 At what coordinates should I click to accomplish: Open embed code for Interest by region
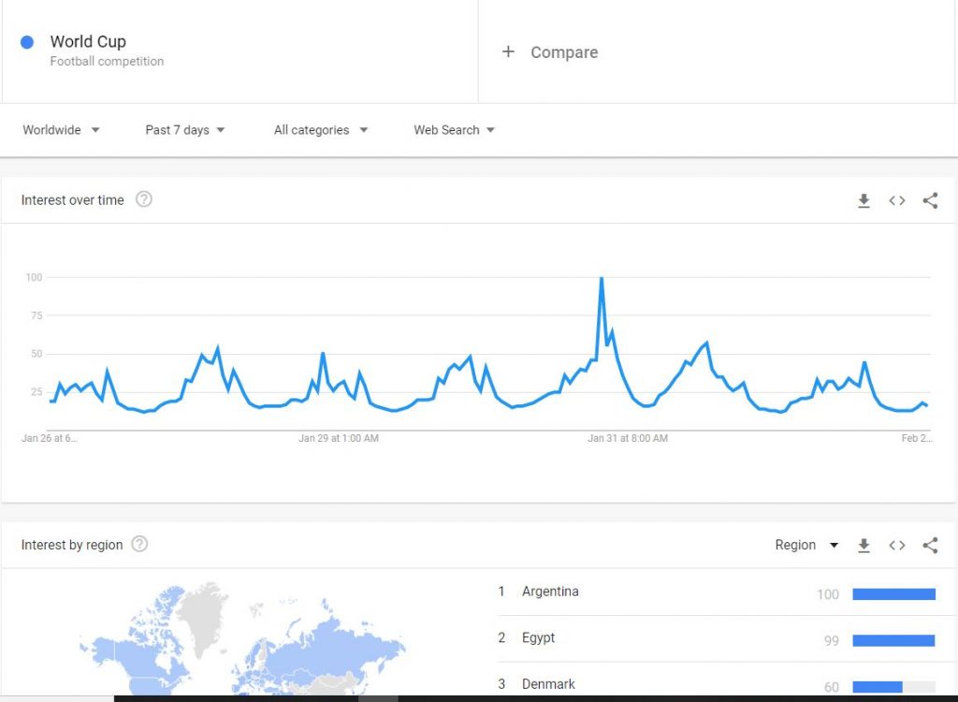(x=897, y=545)
